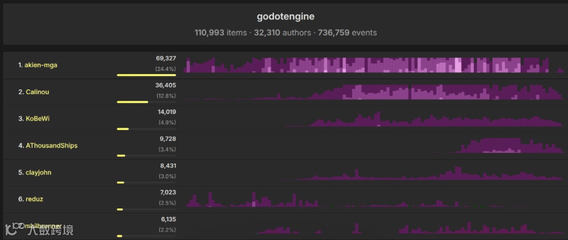Screen dimensions: 568x240
Task: Click the 6,135 count value
Action: 168,219
